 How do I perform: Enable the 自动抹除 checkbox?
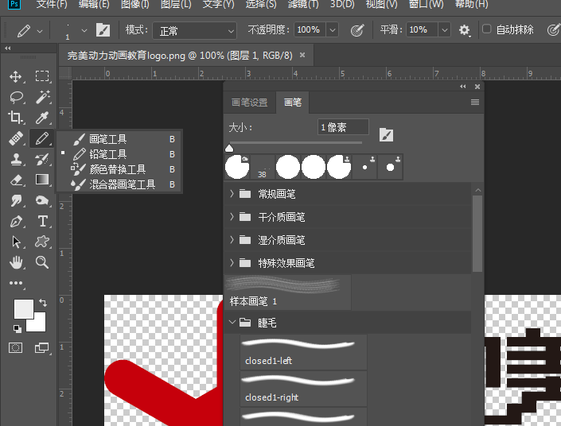487,30
